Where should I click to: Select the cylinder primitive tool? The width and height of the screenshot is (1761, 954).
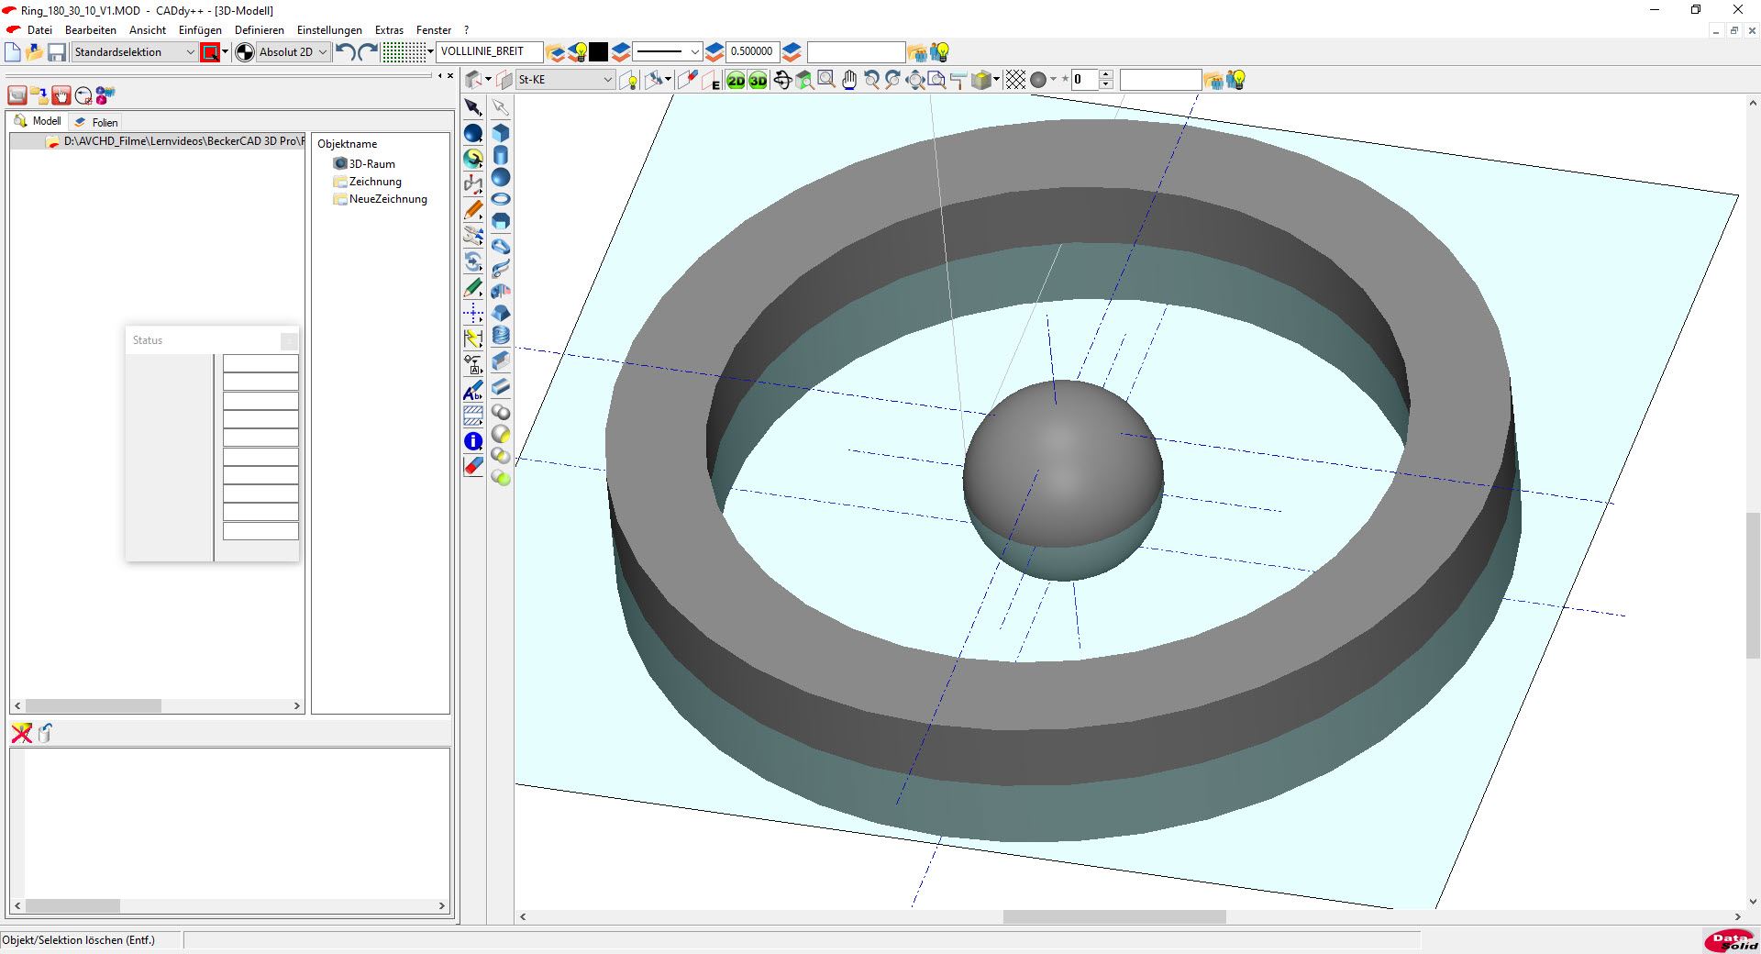501,155
